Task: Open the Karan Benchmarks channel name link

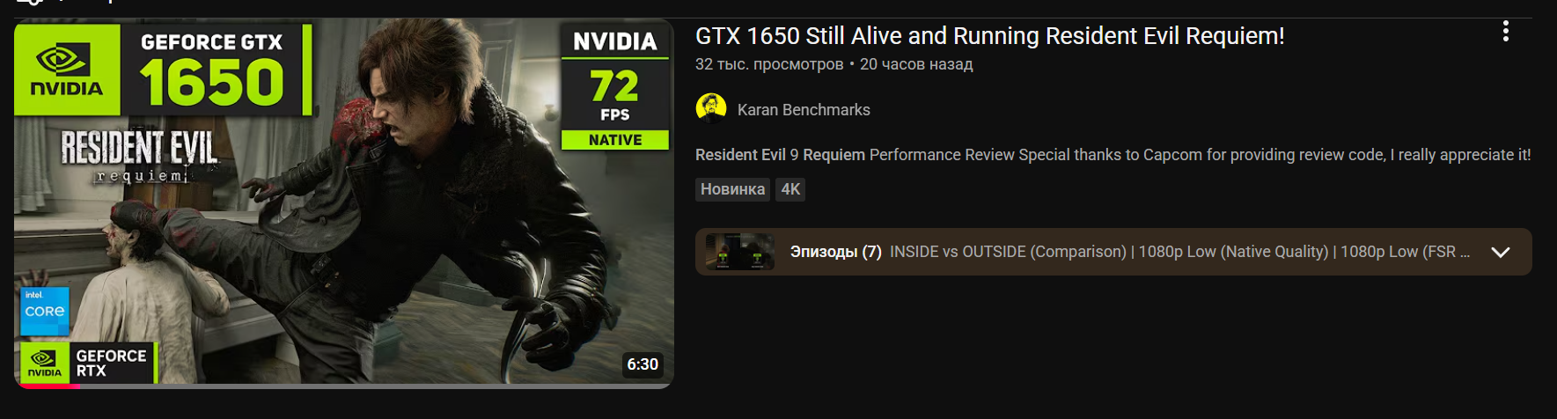Action: (x=804, y=110)
